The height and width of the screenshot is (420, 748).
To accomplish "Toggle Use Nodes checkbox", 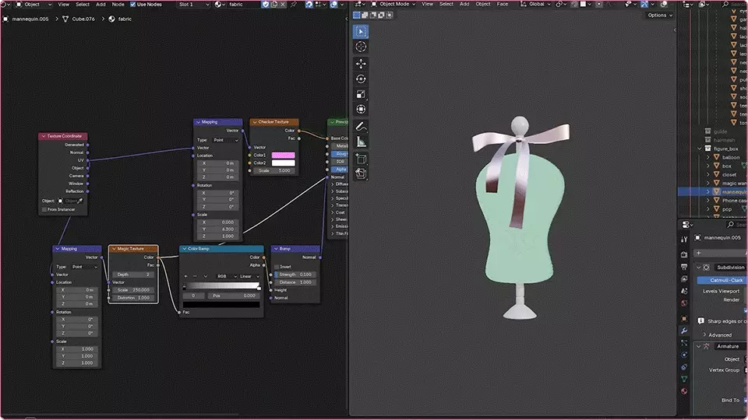I will point(132,5).
